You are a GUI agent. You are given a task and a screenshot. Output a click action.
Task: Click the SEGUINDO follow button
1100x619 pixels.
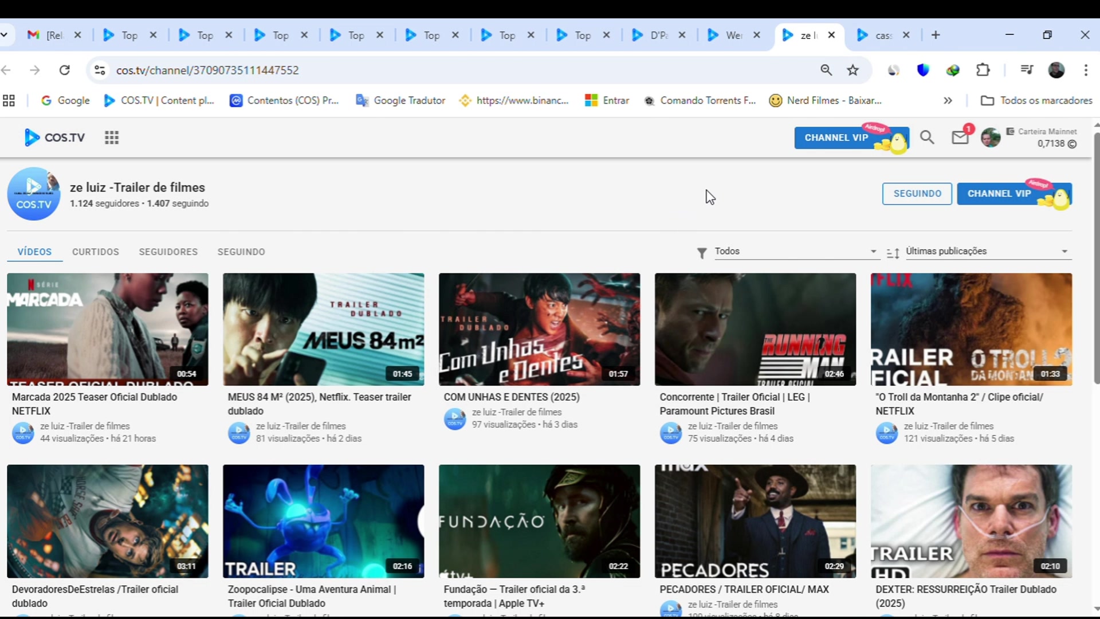[x=917, y=194]
